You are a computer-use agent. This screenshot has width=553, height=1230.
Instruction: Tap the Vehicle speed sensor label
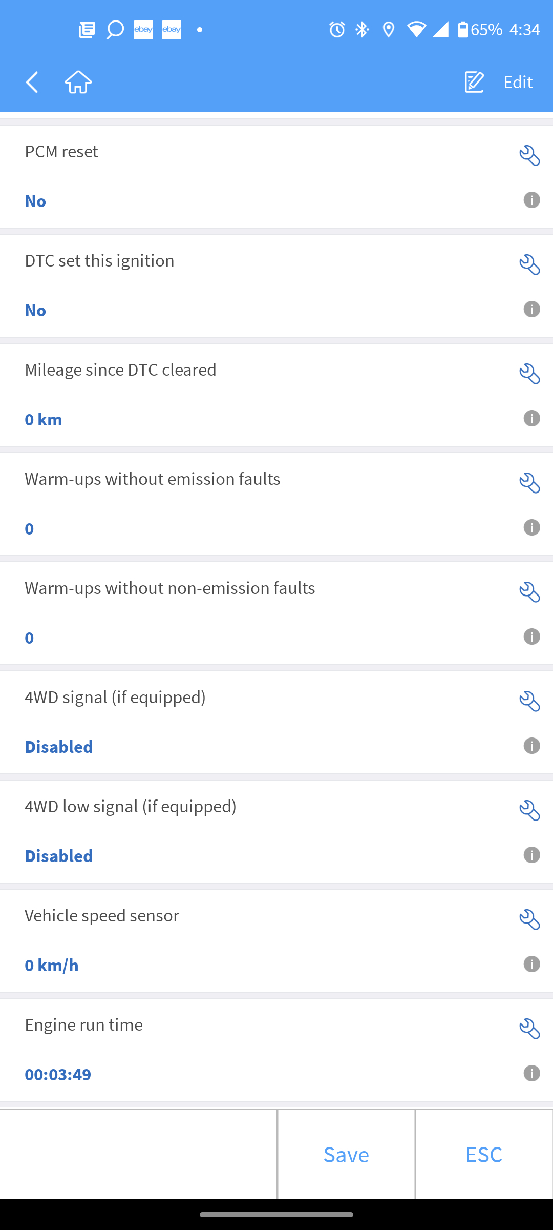pyautogui.click(x=102, y=915)
